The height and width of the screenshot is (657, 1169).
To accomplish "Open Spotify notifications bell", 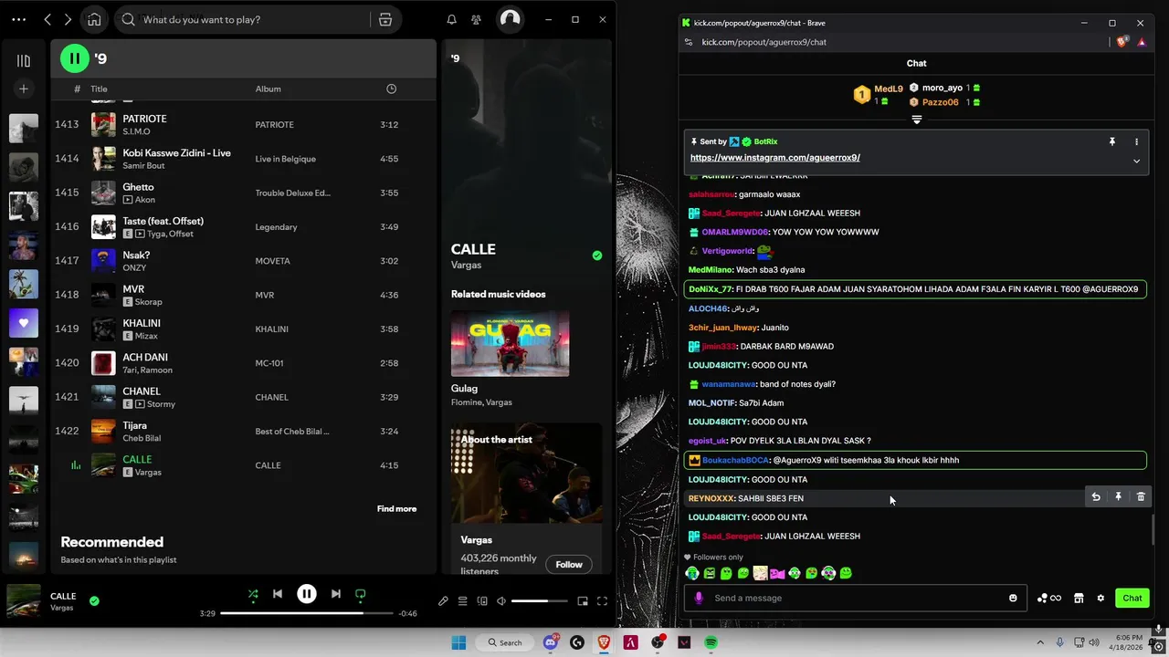I will tap(451, 19).
